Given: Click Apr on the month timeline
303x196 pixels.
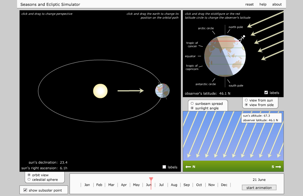Looking at the screenshot, I should (124, 185).
